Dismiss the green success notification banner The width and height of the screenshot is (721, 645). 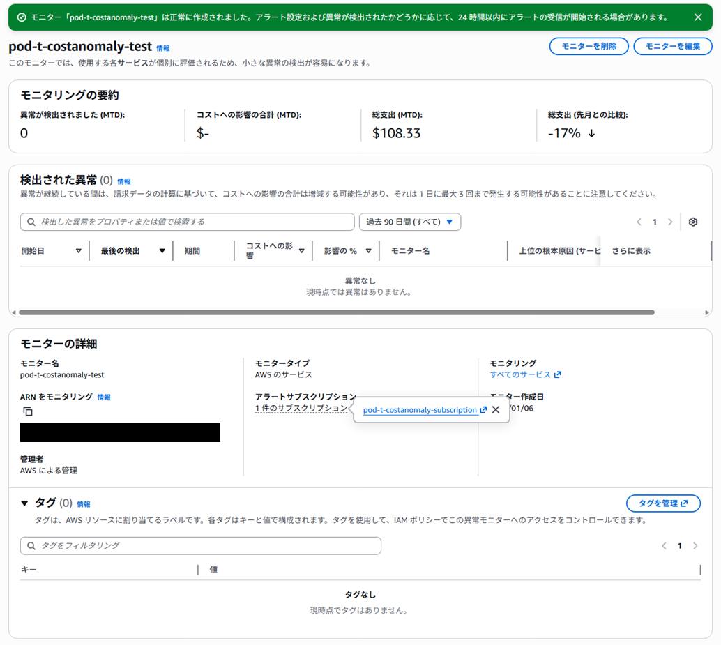697,17
